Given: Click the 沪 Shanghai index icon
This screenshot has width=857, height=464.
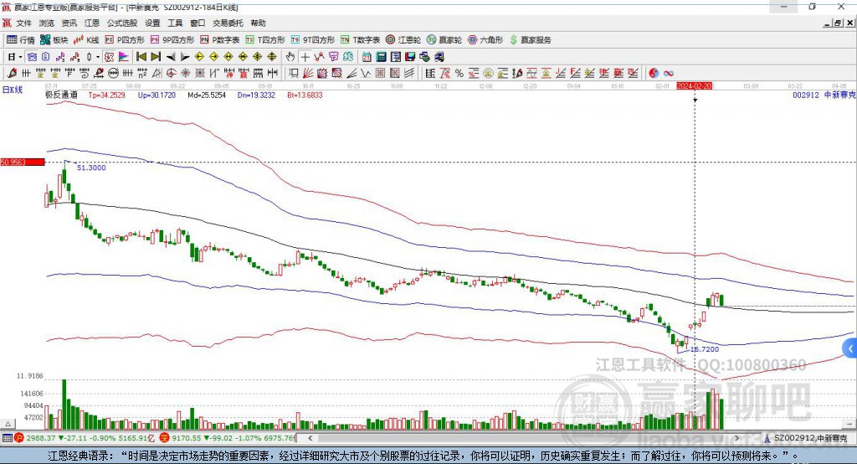Looking at the screenshot, I should 19,438.
